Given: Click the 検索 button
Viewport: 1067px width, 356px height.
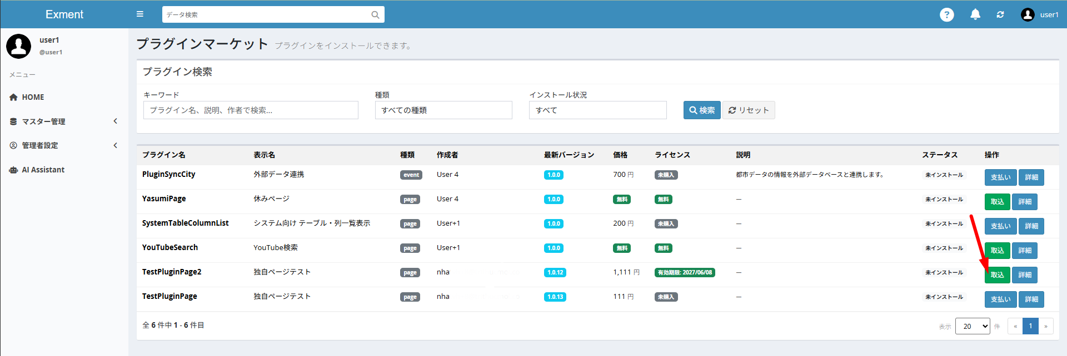Looking at the screenshot, I should [x=702, y=110].
